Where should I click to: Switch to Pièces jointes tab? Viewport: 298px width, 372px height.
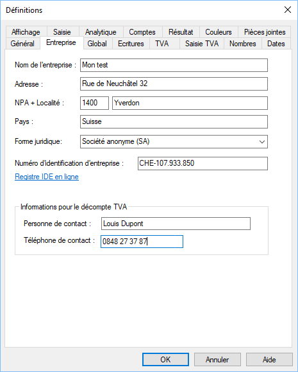point(265,31)
